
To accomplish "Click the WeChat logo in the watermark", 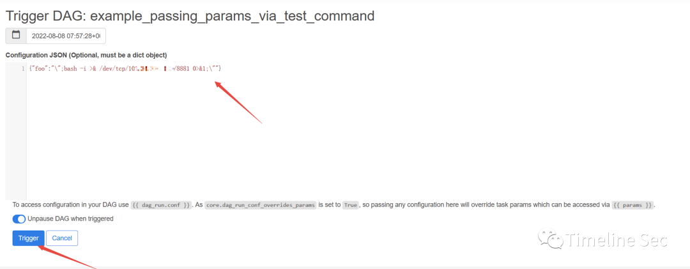I will coord(550,239).
